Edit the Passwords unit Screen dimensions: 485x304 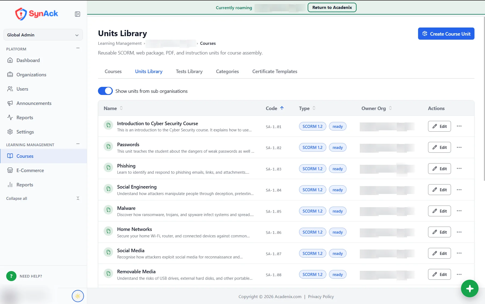(x=439, y=147)
